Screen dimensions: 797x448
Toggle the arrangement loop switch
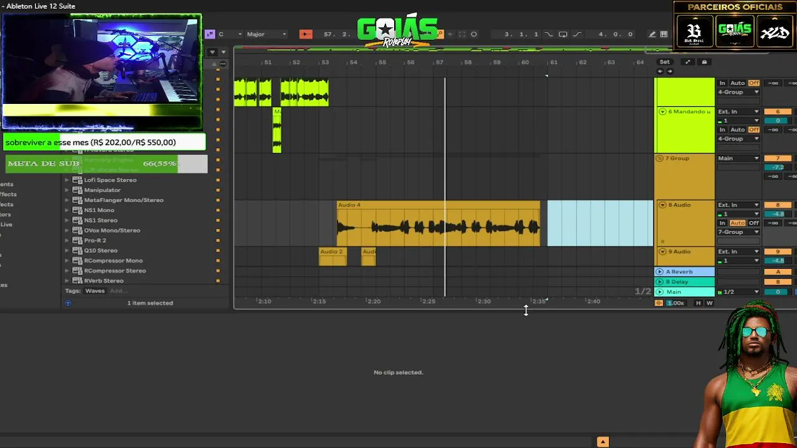pos(563,34)
